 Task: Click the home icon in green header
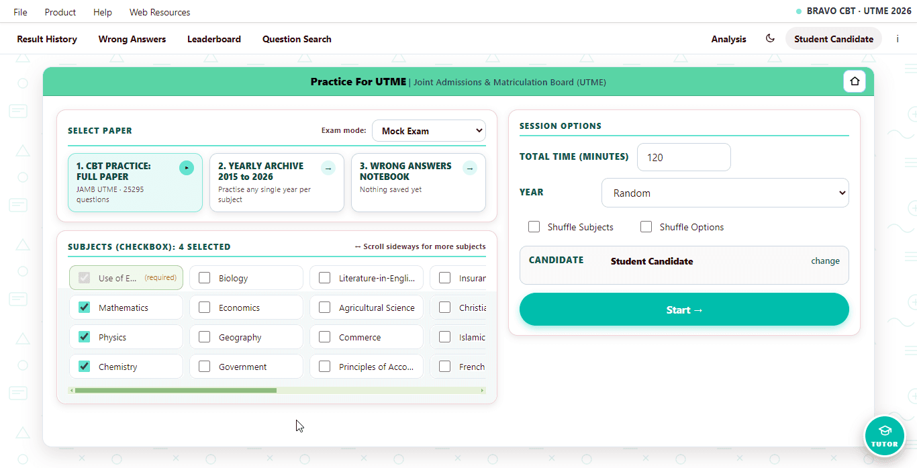tap(855, 81)
